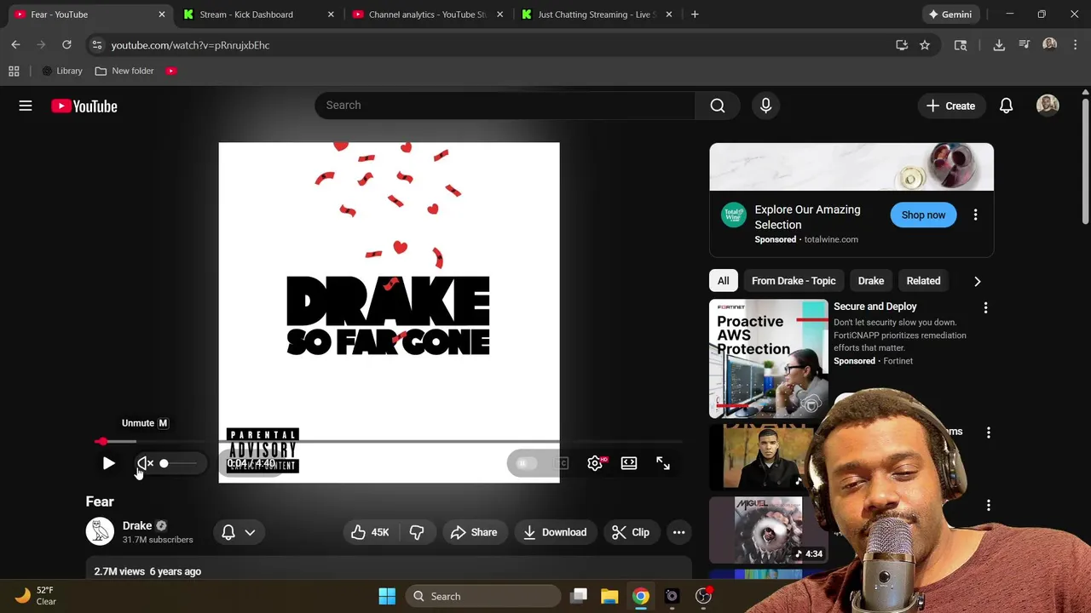Open the Library bookmark
Screen dimensions: 1091x613
(62, 71)
